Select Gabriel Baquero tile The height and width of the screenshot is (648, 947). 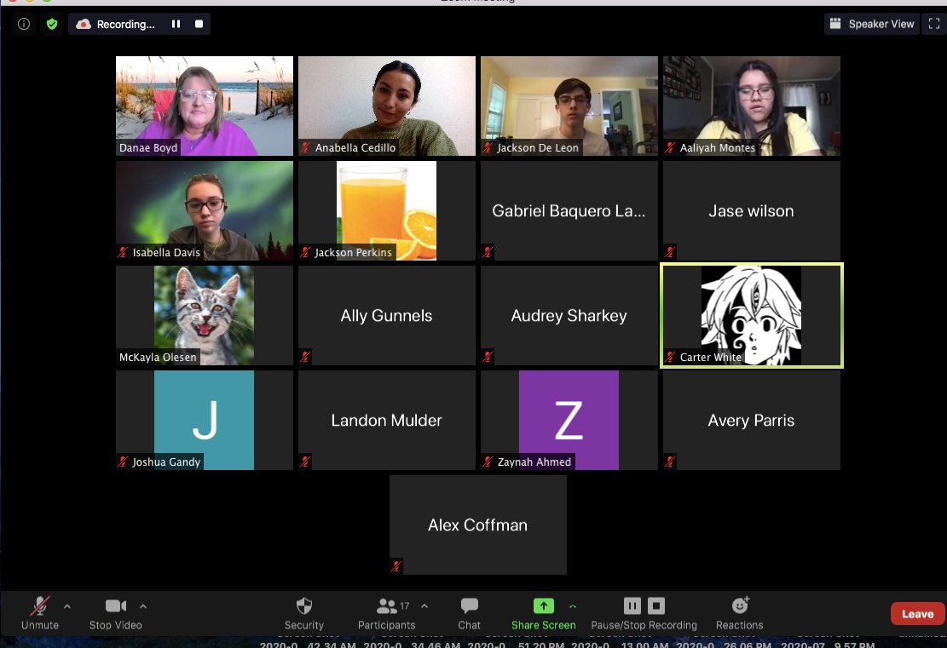point(569,210)
